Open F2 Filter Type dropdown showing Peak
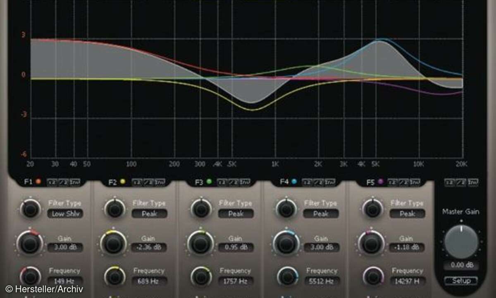496x298 pixels. click(x=150, y=214)
